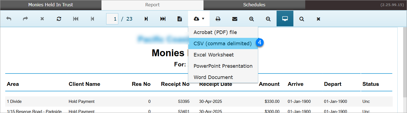The width and height of the screenshot is (407, 113).
Task: Click the current page number field
Action: coord(112,19)
